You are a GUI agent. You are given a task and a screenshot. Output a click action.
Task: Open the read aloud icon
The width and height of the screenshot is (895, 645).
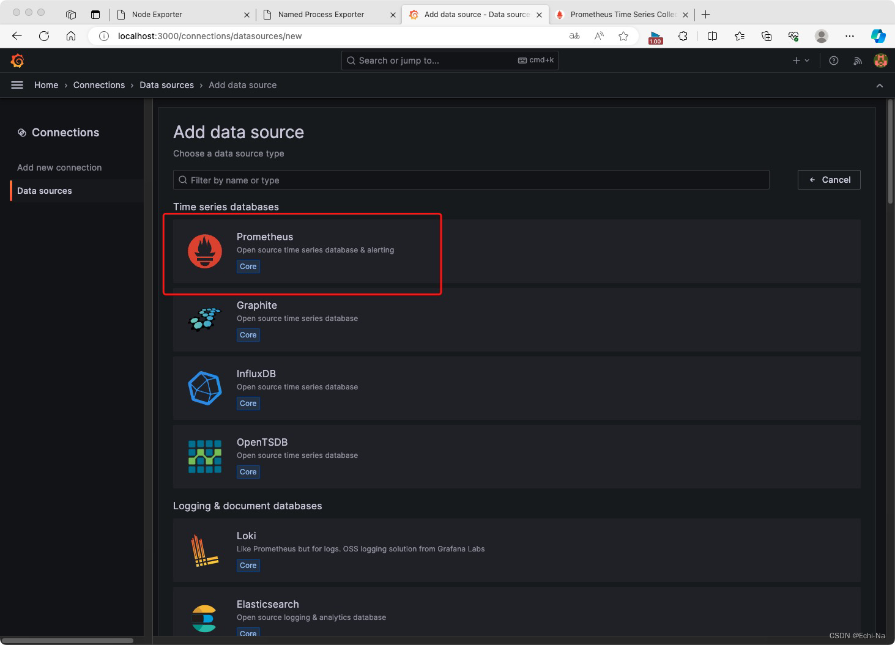599,36
